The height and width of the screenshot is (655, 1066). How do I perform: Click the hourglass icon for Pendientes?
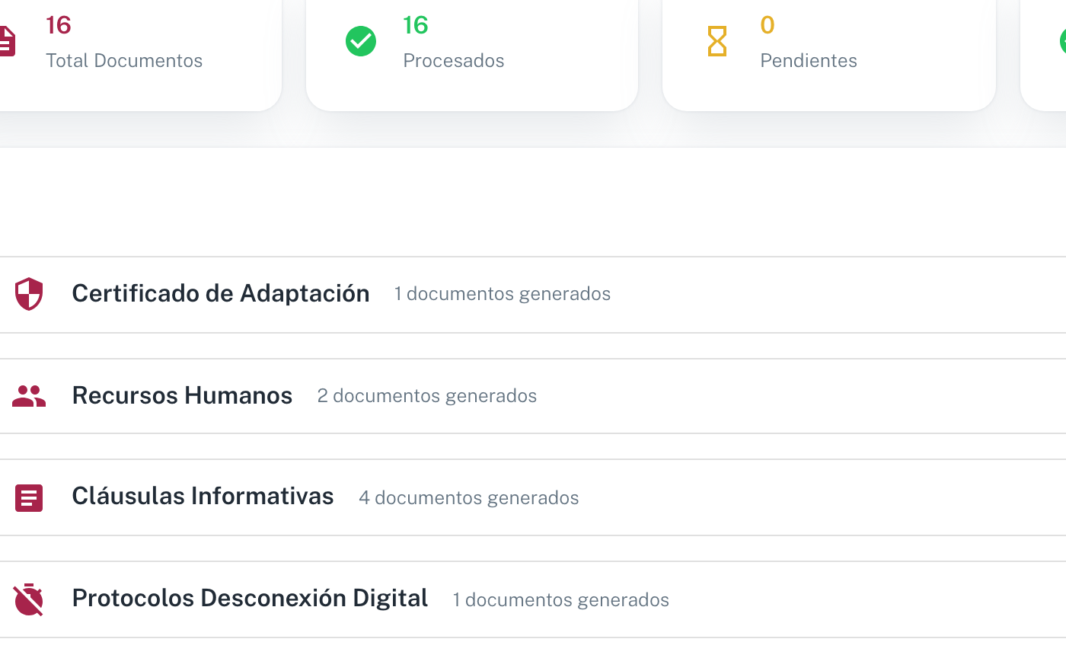click(x=717, y=41)
